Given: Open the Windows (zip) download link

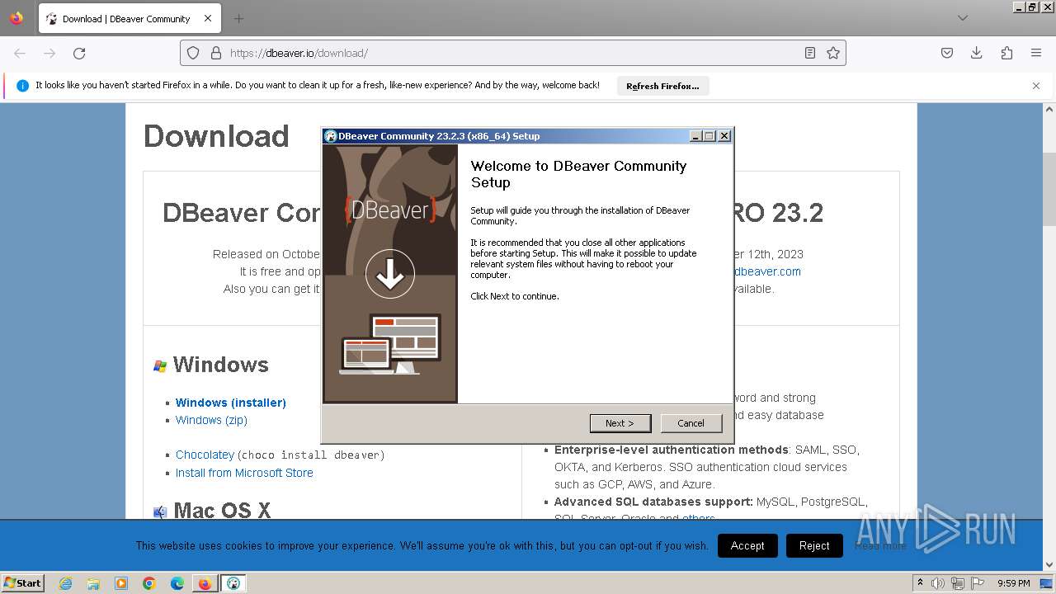Looking at the screenshot, I should pos(211,420).
